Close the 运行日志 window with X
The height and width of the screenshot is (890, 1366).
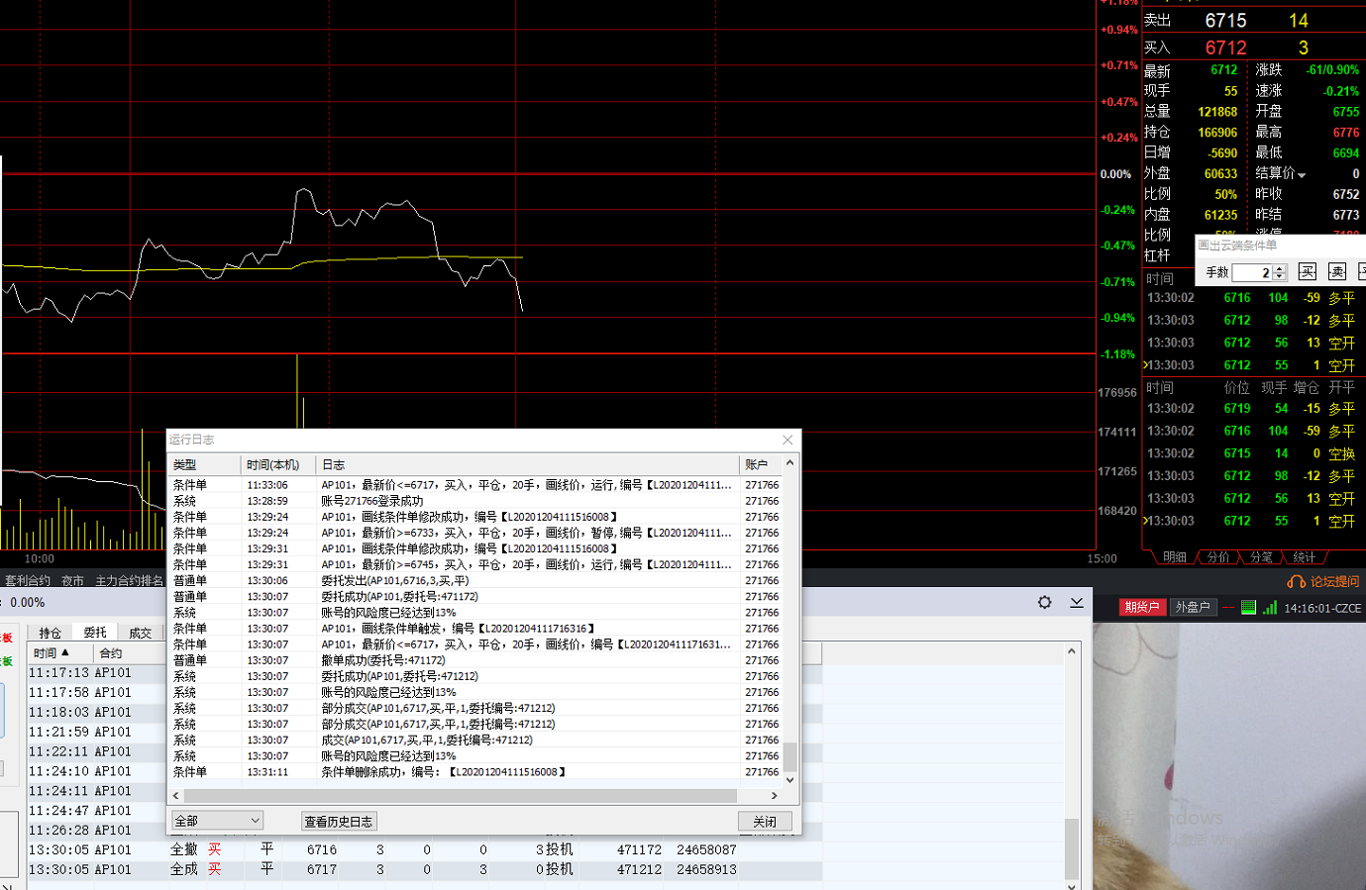coord(788,440)
